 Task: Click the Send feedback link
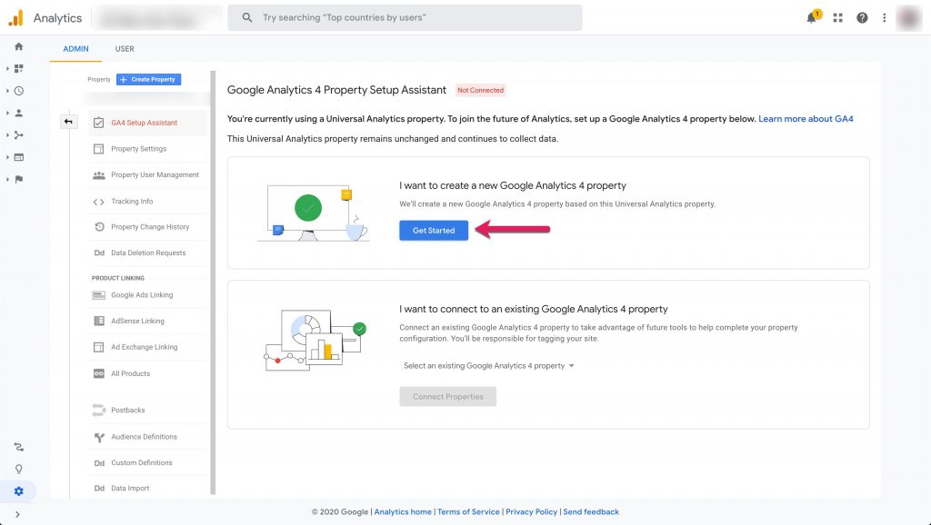(591, 512)
